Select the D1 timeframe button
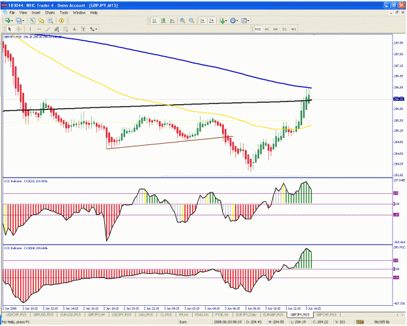Screen dimensions: 407x326 click(x=285, y=29)
